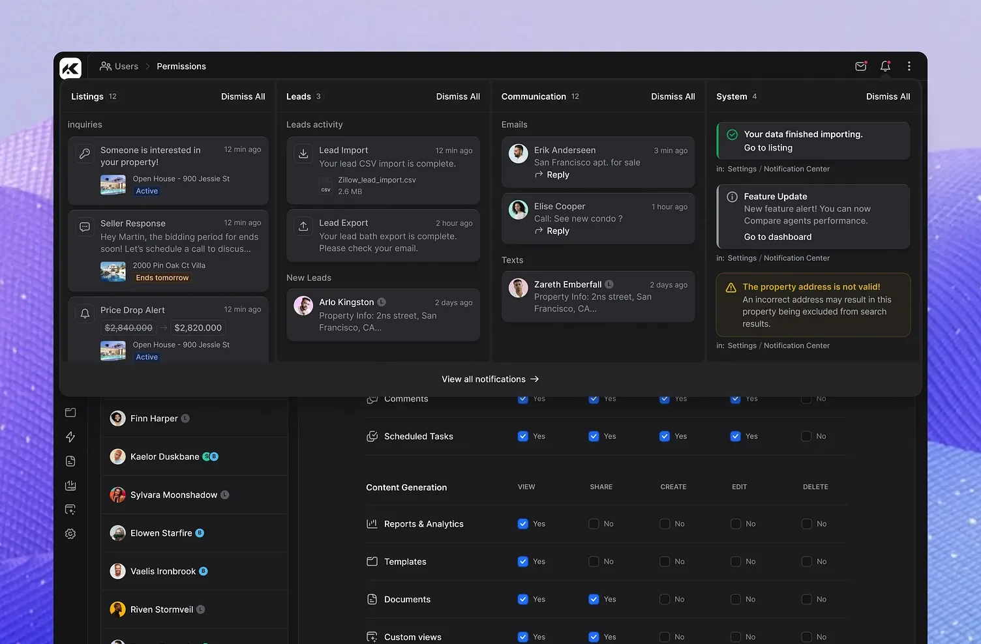The image size is (981, 644).
Task: Click the lightning bolt sidebar icon
Action: click(x=70, y=437)
